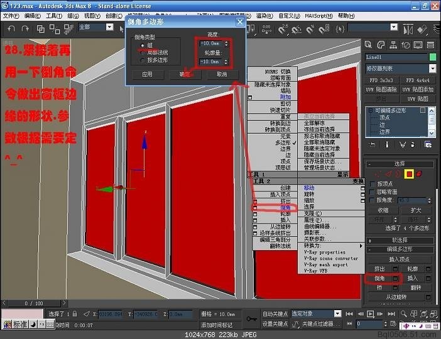Select the Vertex sub-object level icon
441x339 pixels.
[378, 175]
